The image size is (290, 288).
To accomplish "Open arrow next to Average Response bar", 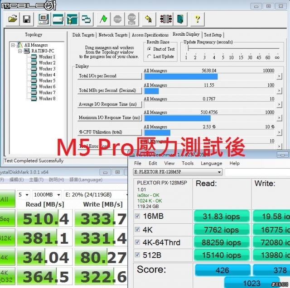I will [x=279, y=104].
